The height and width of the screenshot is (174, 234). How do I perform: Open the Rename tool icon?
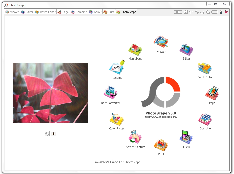tap(117, 67)
